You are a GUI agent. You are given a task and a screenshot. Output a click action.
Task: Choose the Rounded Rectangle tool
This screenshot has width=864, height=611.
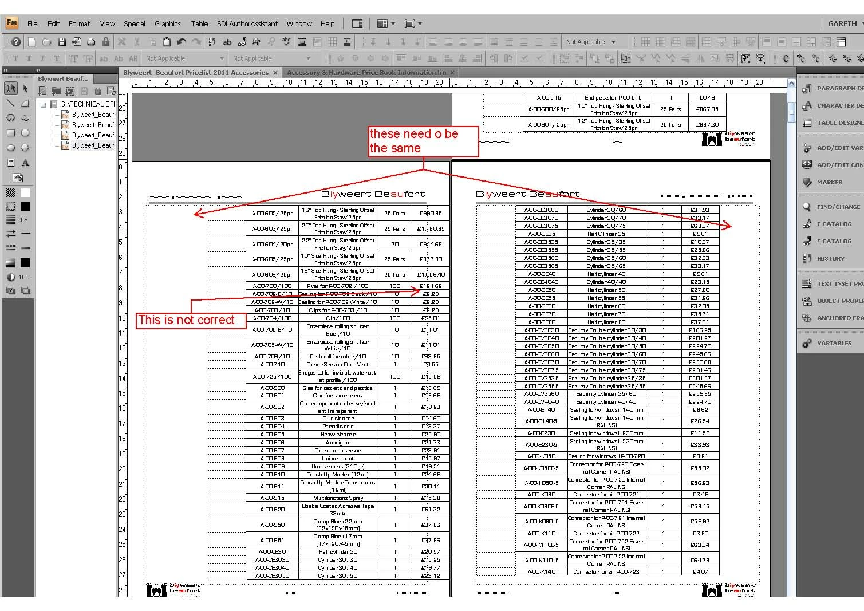tap(25, 133)
